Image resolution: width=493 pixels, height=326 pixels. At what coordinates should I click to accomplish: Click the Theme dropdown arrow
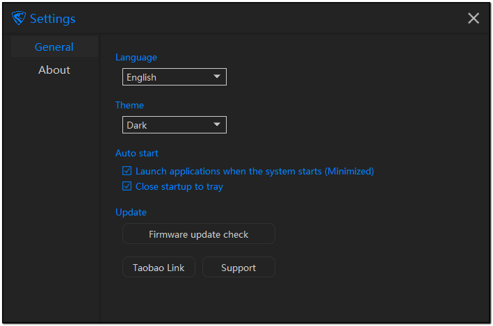pyautogui.click(x=217, y=124)
